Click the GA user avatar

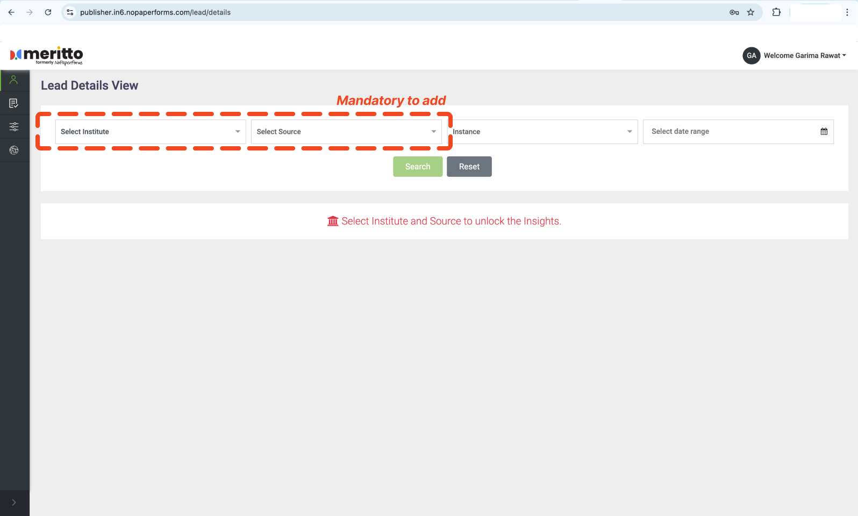point(751,55)
